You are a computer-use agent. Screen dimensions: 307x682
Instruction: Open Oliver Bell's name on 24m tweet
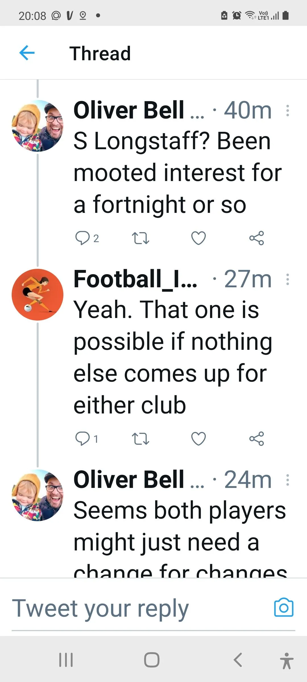pos(129,480)
